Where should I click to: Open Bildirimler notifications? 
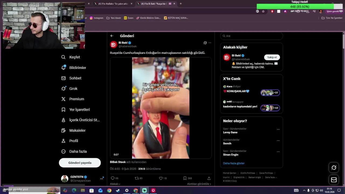pyautogui.click(x=74, y=68)
